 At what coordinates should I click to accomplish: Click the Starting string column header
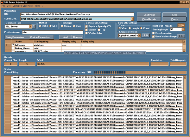(x=47, y=42)
